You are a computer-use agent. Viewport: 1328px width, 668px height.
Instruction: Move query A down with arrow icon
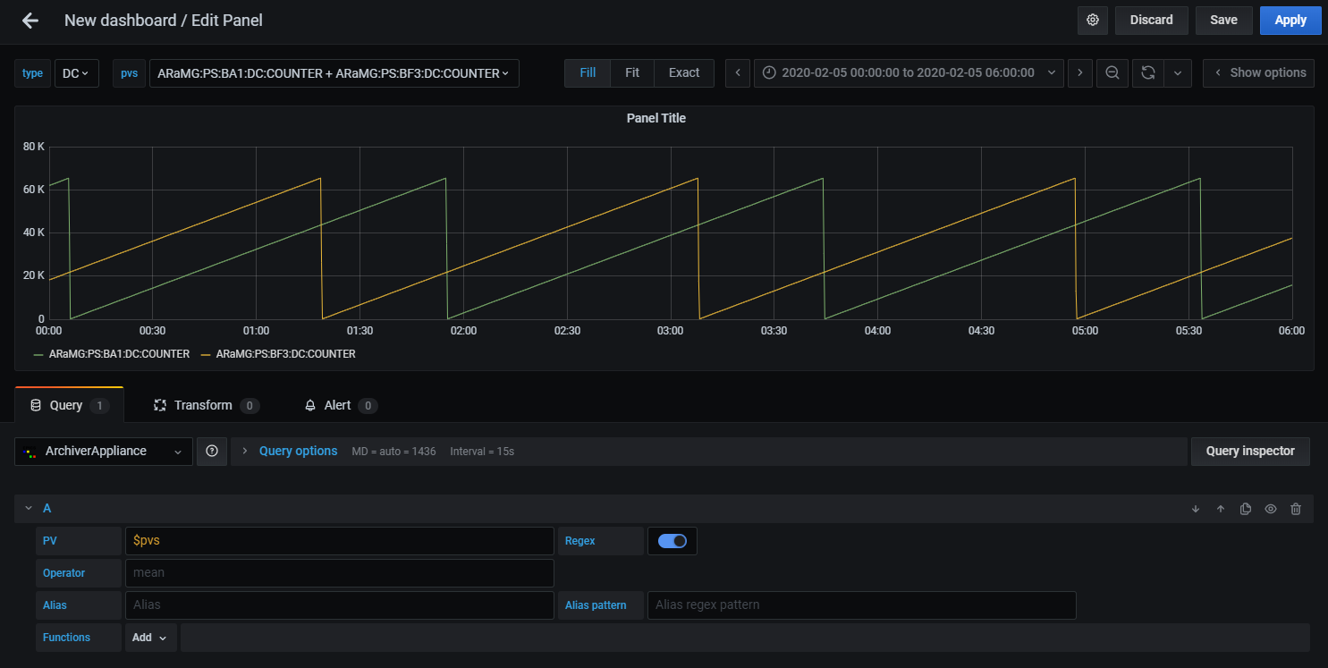1196,509
